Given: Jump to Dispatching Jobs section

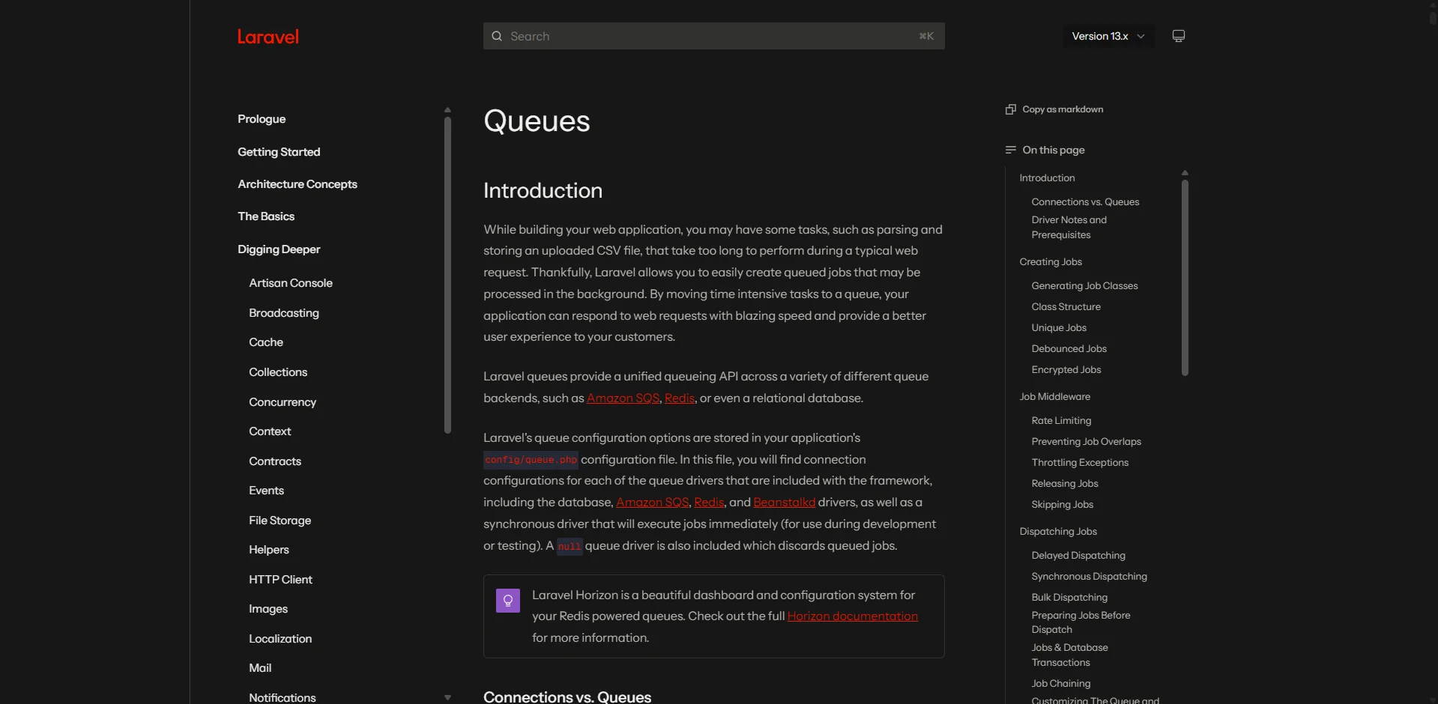Looking at the screenshot, I should pyautogui.click(x=1058, y=532).
